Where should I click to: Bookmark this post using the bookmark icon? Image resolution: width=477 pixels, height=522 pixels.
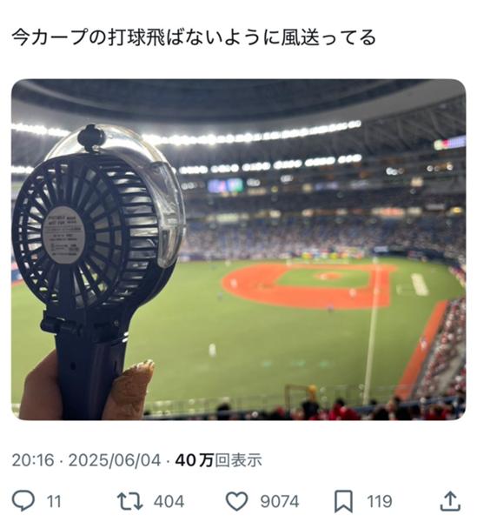pos(343,501)
